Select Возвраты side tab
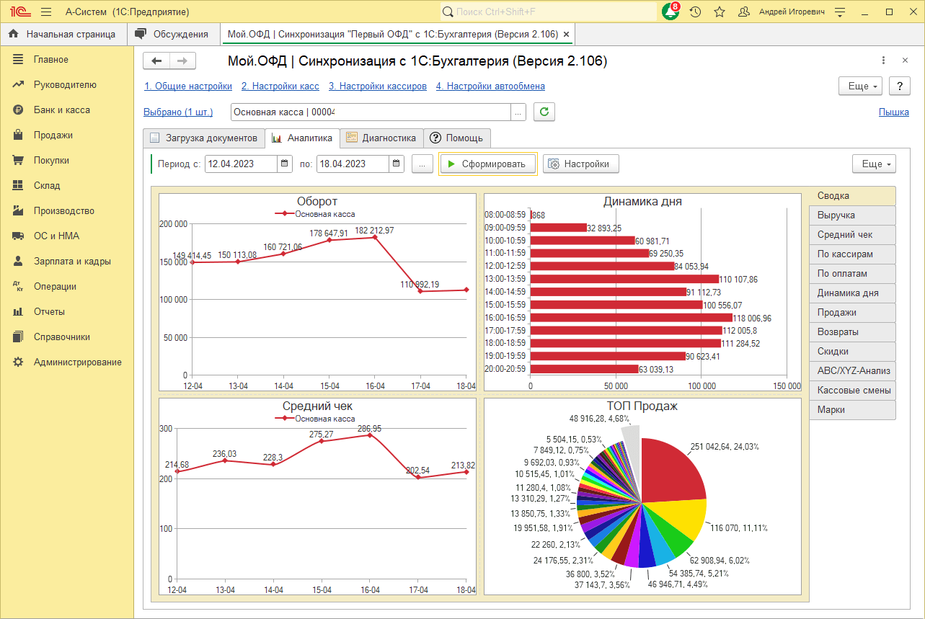The image size is (925, 619). click(x=852, y=331)
